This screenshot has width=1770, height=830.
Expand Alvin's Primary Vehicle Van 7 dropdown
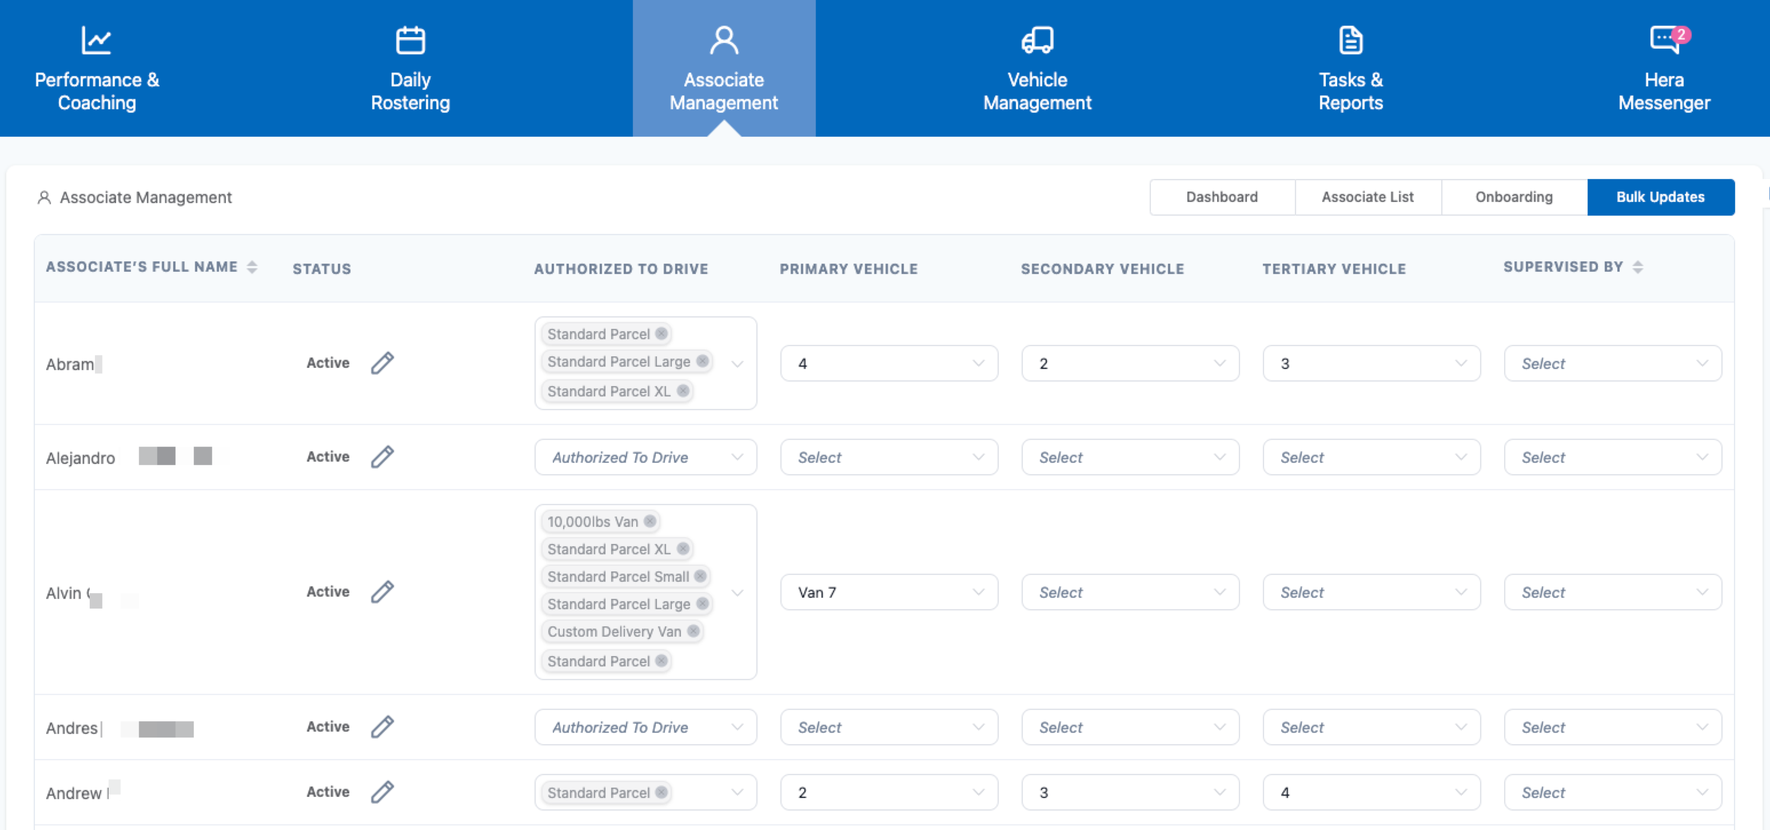coord(888,592)
